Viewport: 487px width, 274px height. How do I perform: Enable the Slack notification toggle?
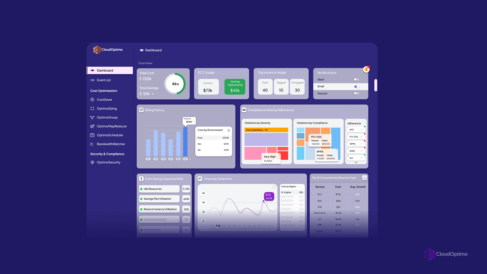click(x=357, y=79)
